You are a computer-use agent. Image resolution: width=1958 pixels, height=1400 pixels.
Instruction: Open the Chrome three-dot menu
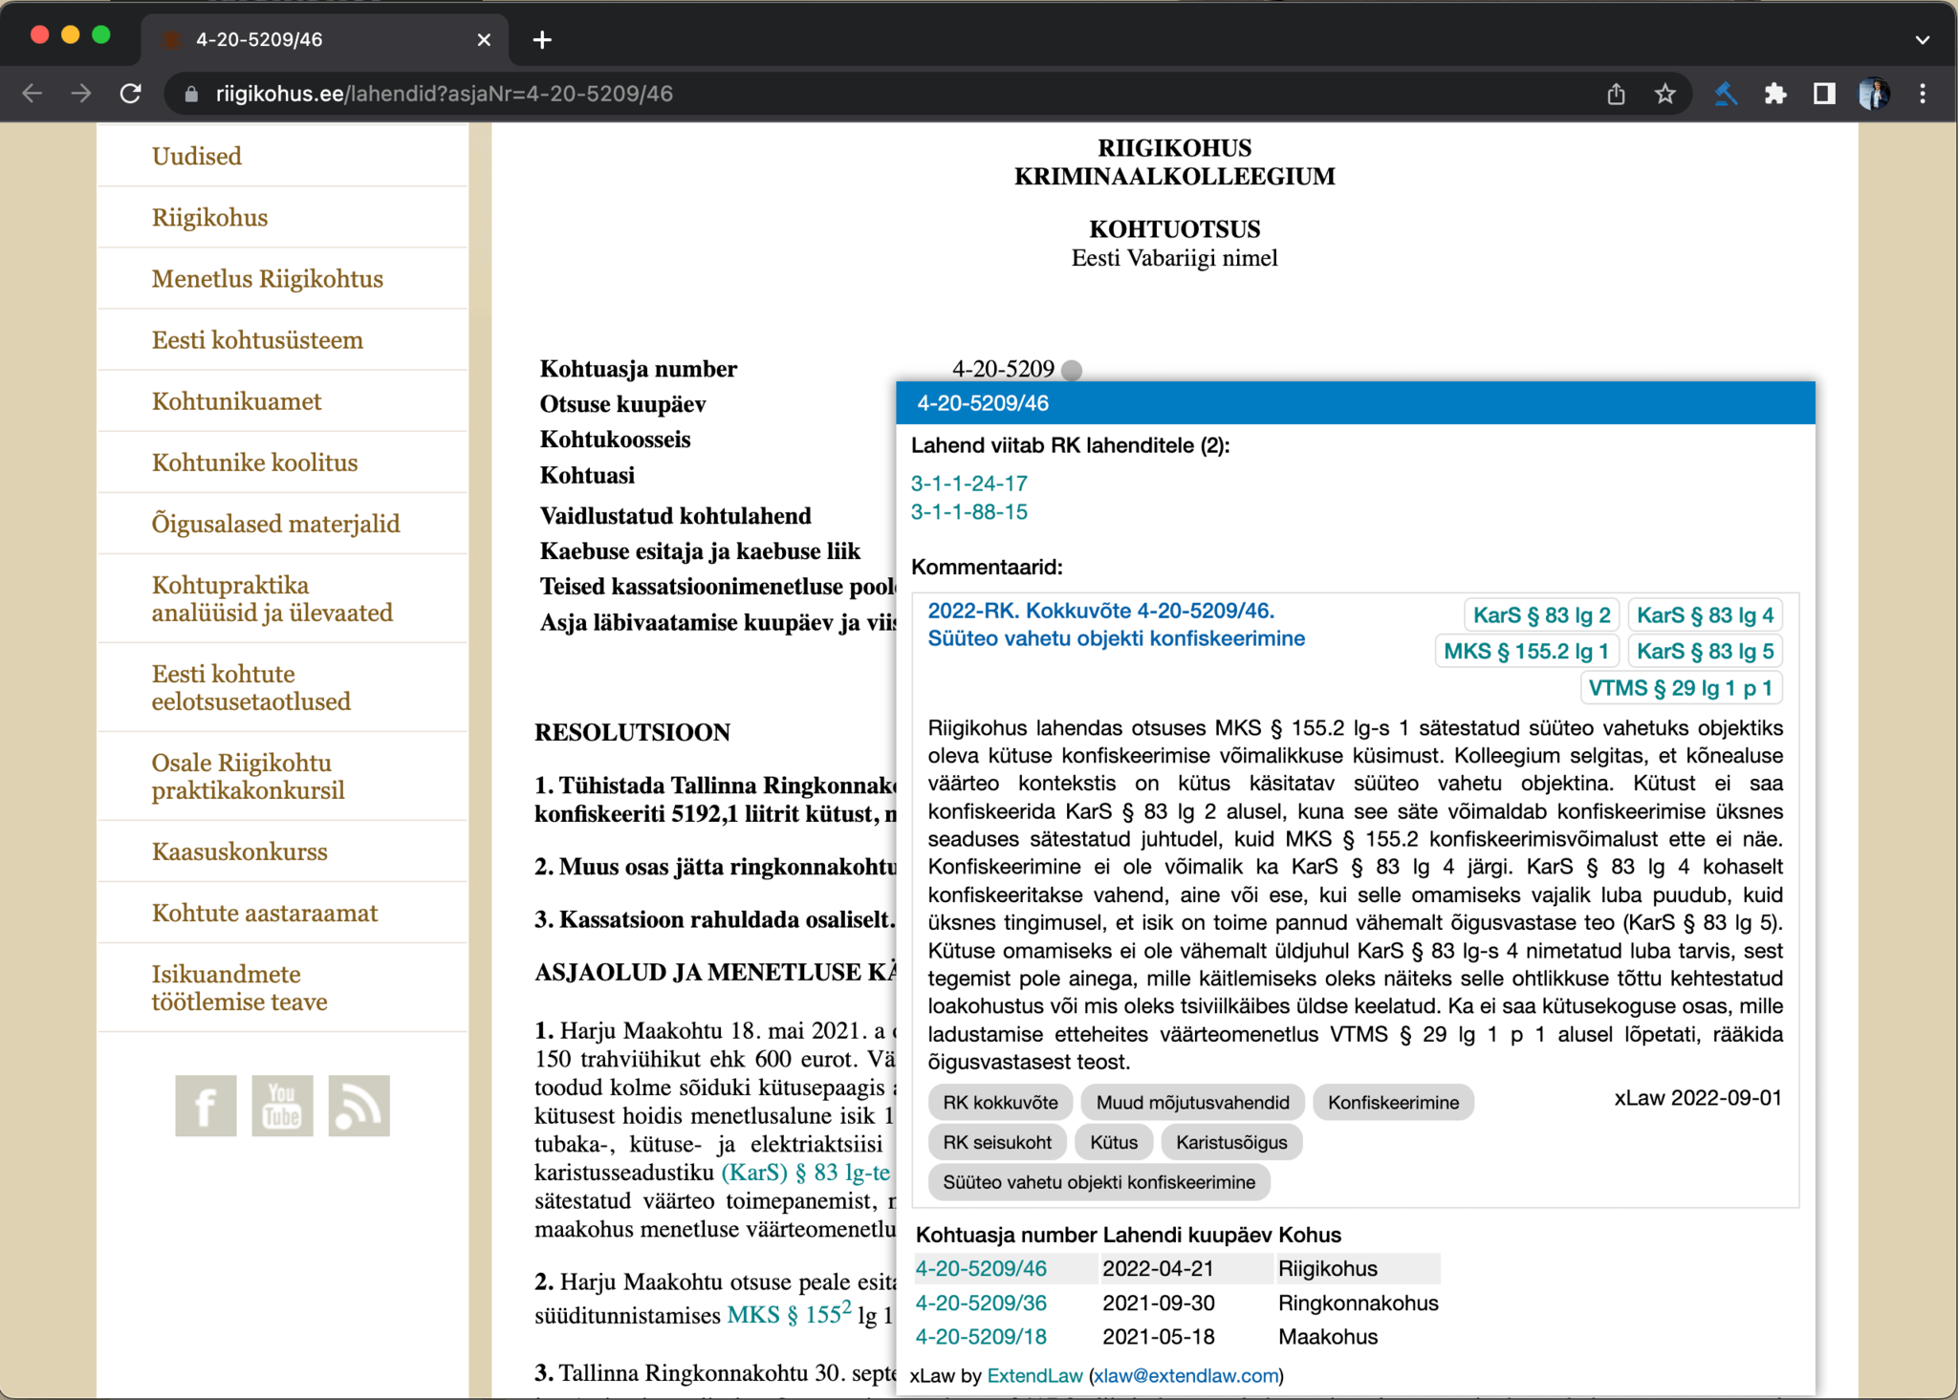point(1923,94)
